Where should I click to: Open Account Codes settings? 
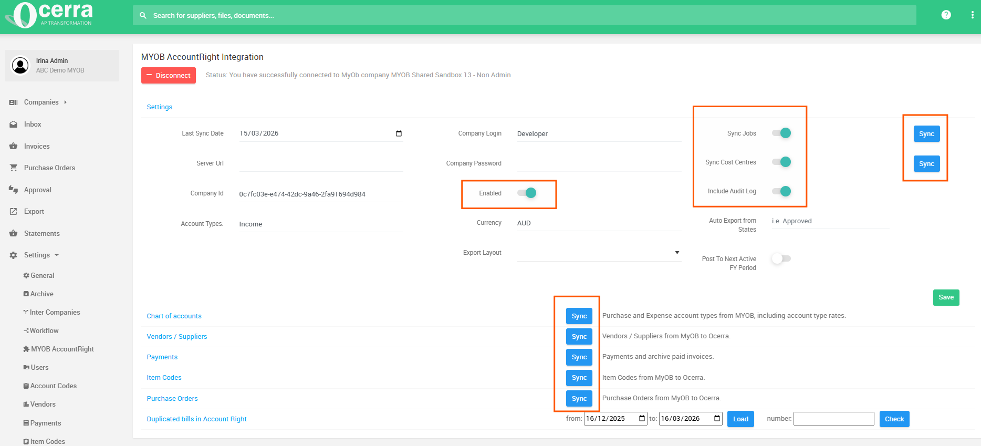pyautogui.click(x=50, y=386)
